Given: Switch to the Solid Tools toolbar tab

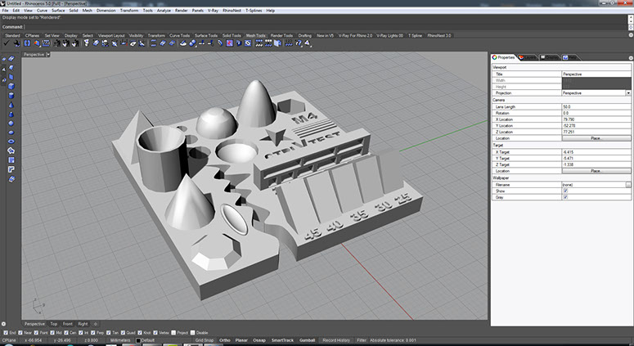Looking at the screenshot, I should (x=232, y=35).
